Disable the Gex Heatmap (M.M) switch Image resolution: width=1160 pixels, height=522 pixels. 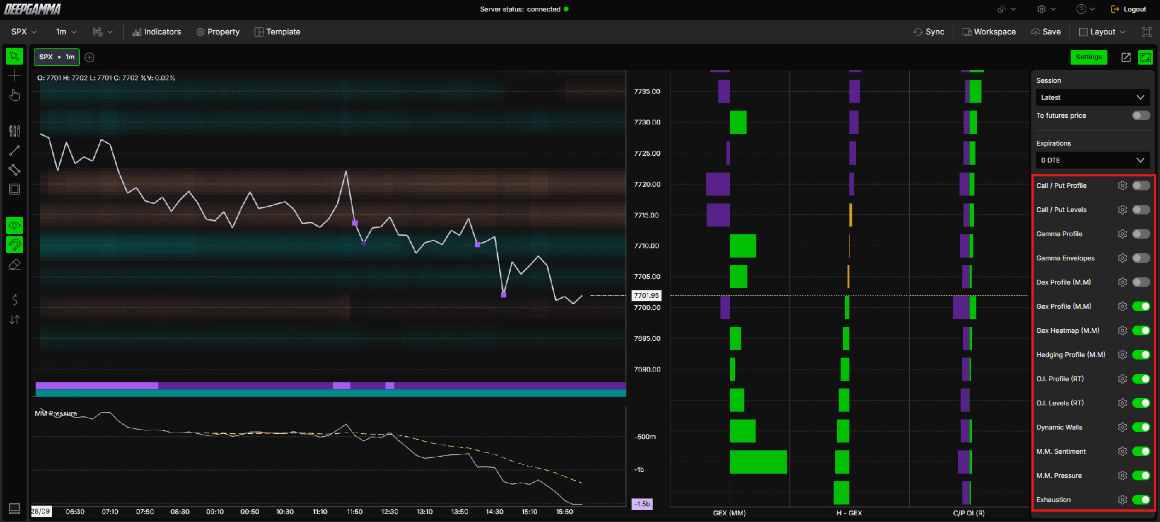1141,330
